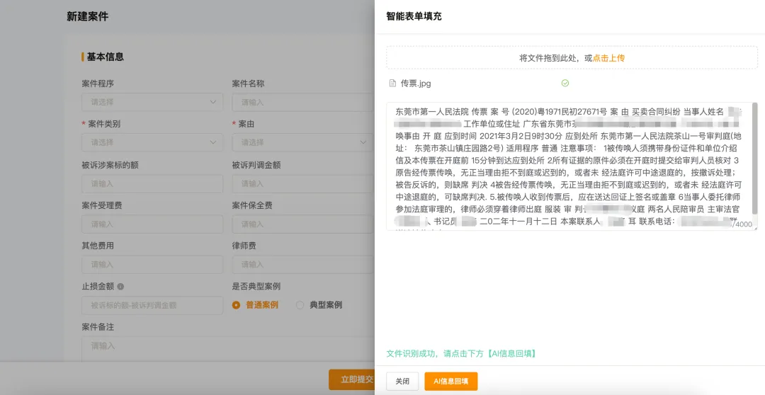The height and width of the screenshot is (395, 765).
Task: Click the 被诉判调金额 input field
Action: pos(302,183)
